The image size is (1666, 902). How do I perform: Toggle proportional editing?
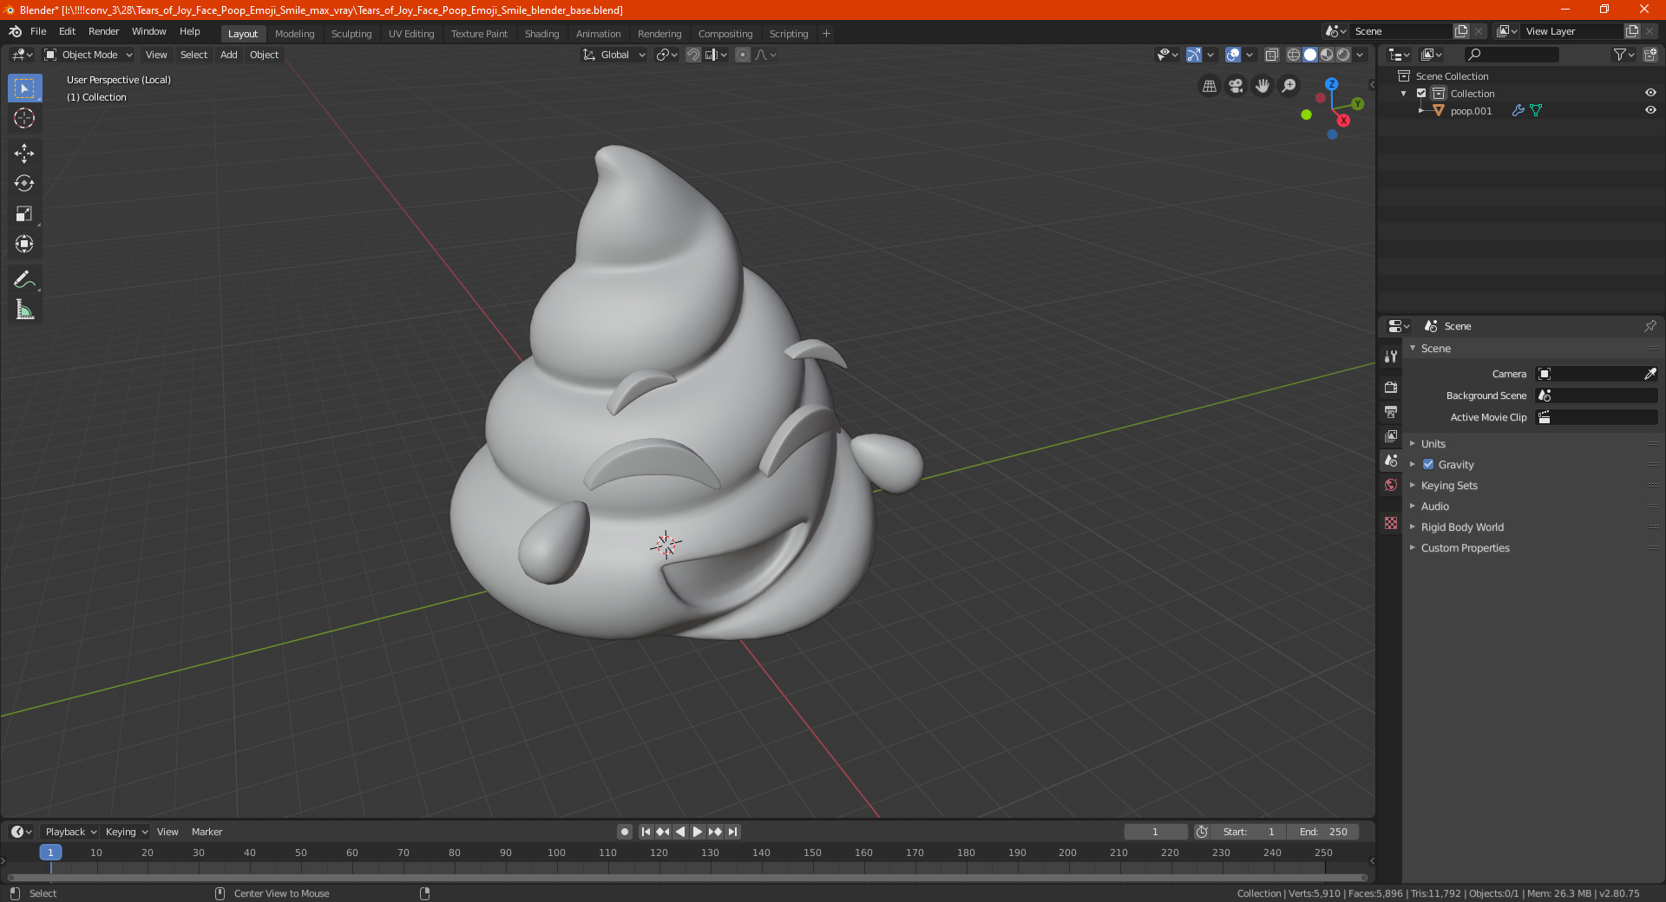point(743,55)
